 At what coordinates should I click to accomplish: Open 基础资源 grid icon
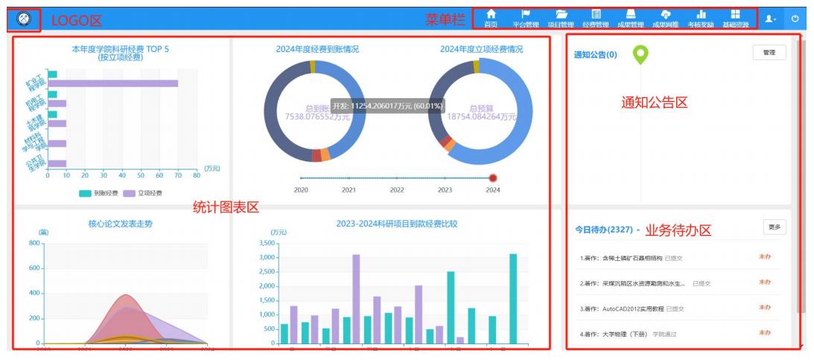click(x=735, y=18)
